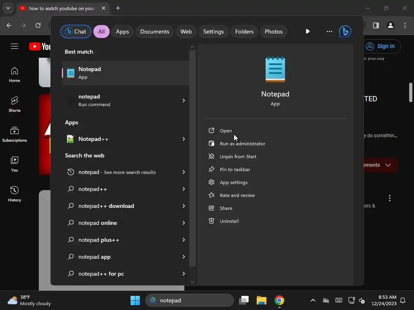The height and width of the screenshot is (310, 414).
Task: Switch to Web search filter
Action: point(186,31)
